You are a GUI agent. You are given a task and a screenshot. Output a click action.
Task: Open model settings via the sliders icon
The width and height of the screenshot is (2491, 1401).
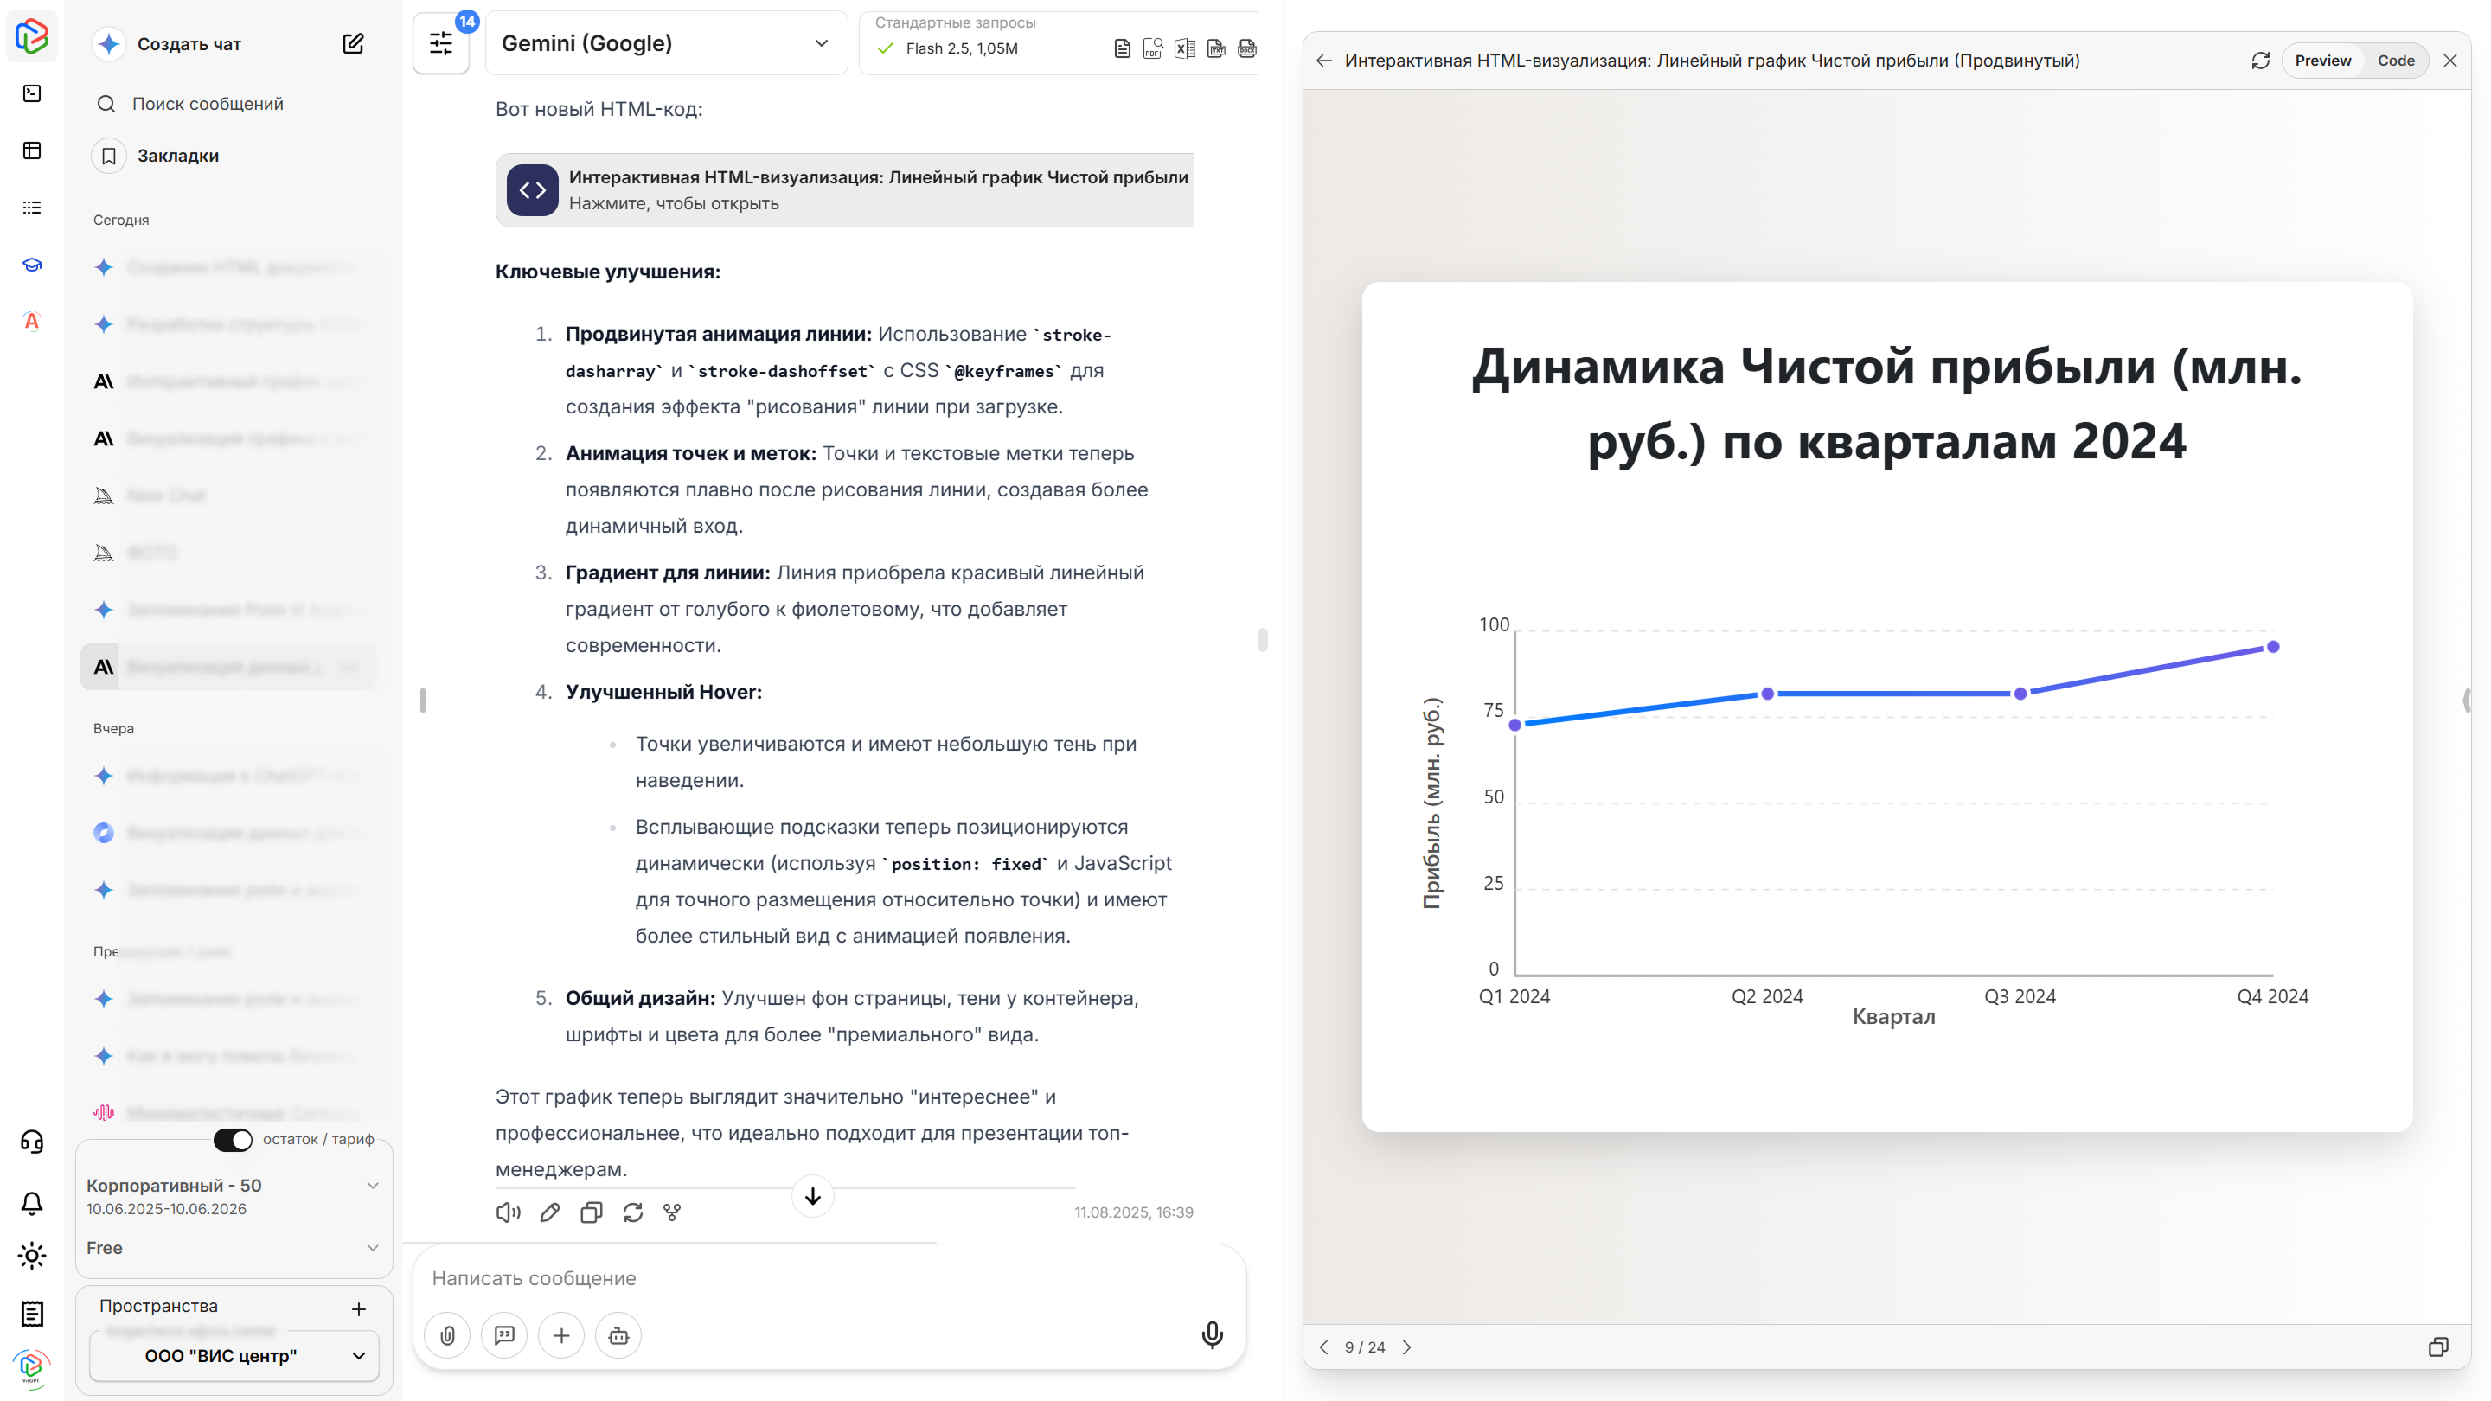(441, 42)
